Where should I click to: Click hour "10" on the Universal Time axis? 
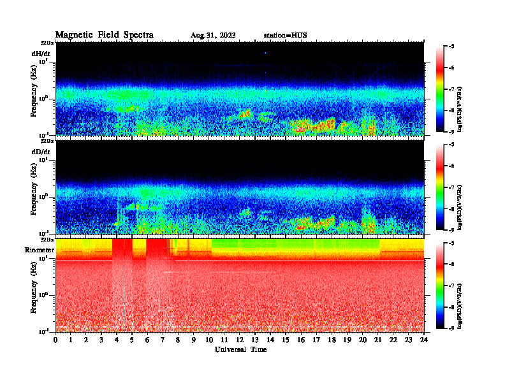[209, 340]
